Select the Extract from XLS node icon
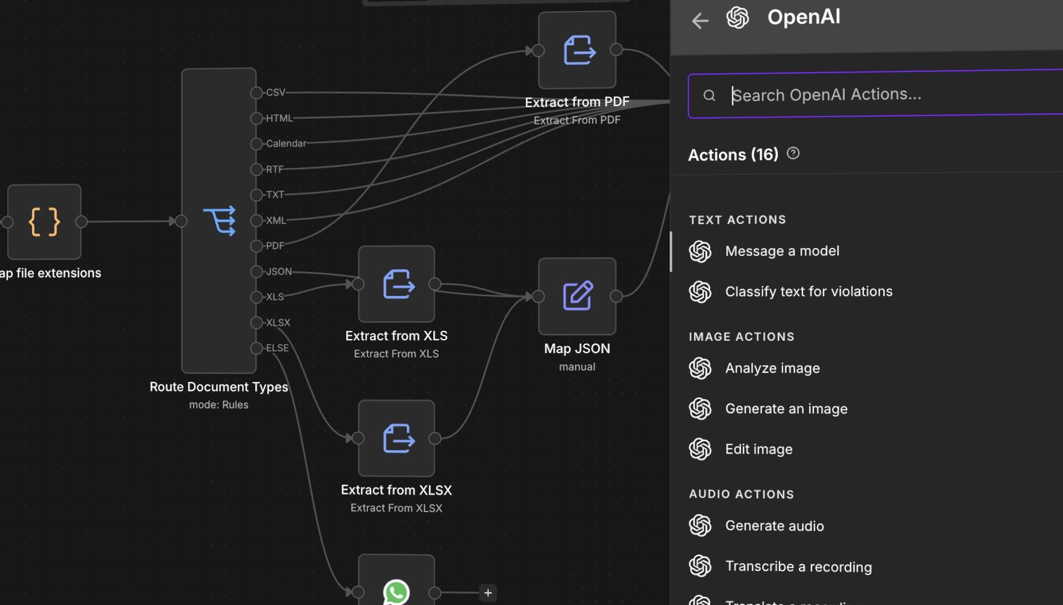Viewport: 1063px width, 605px height. click(x=396, y=284)
